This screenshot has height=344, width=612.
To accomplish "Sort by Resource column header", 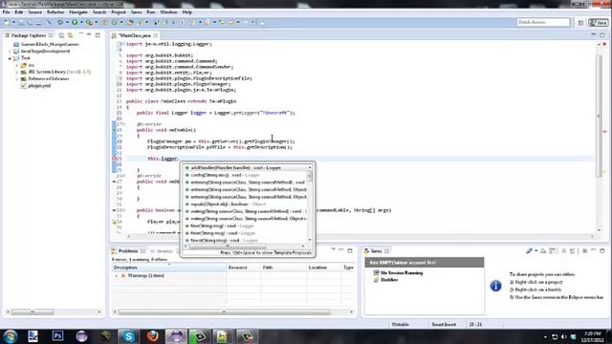I will (x=244, y=268).
